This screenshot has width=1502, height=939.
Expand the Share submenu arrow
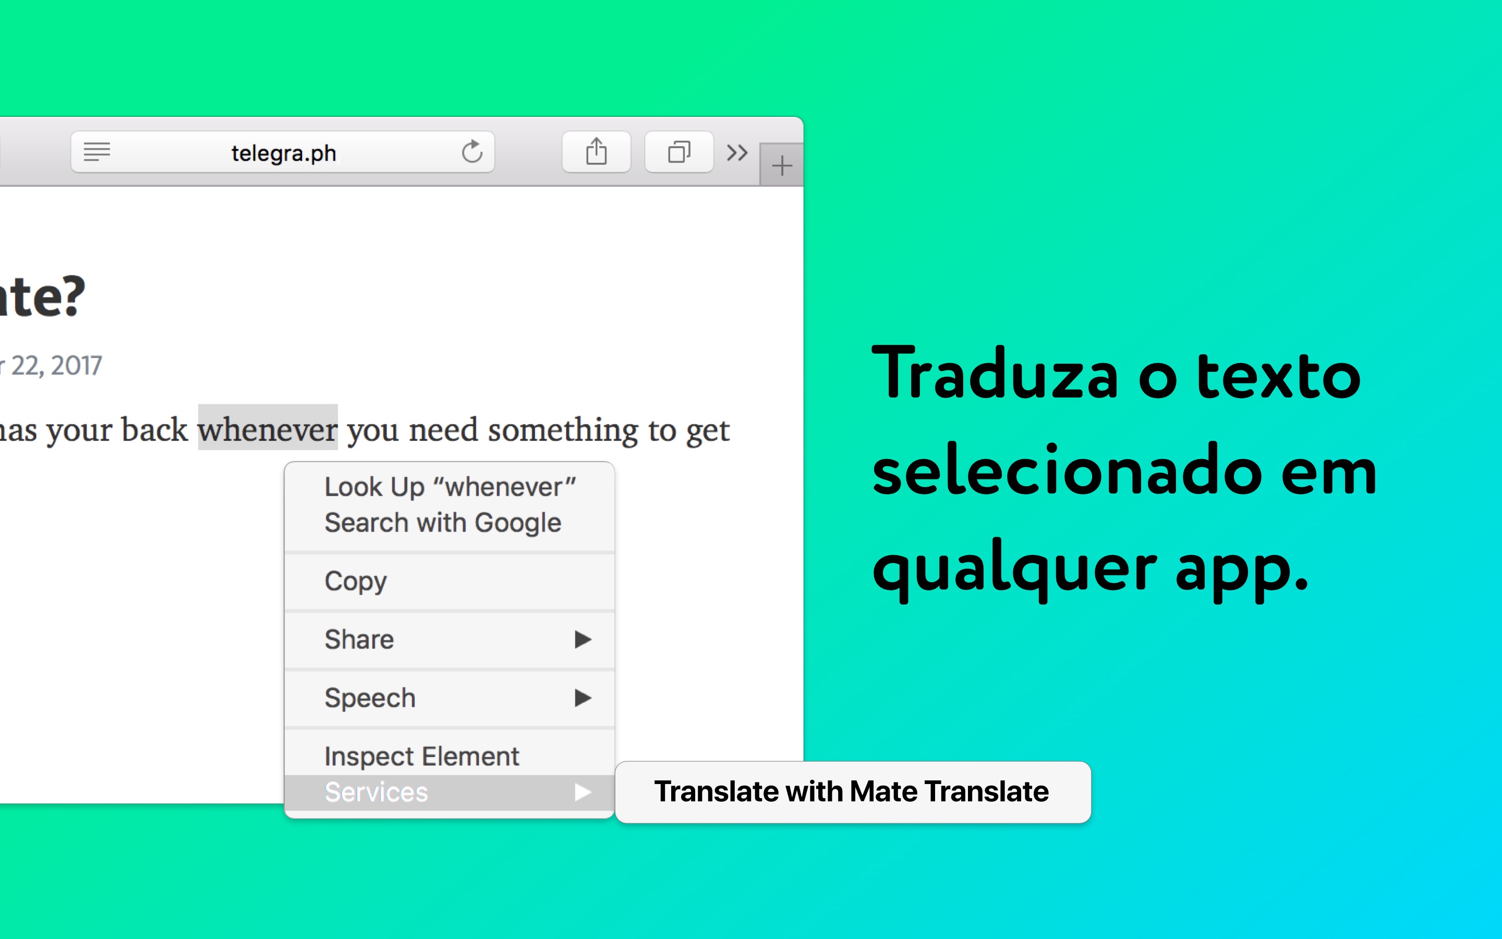pos(584,639)
